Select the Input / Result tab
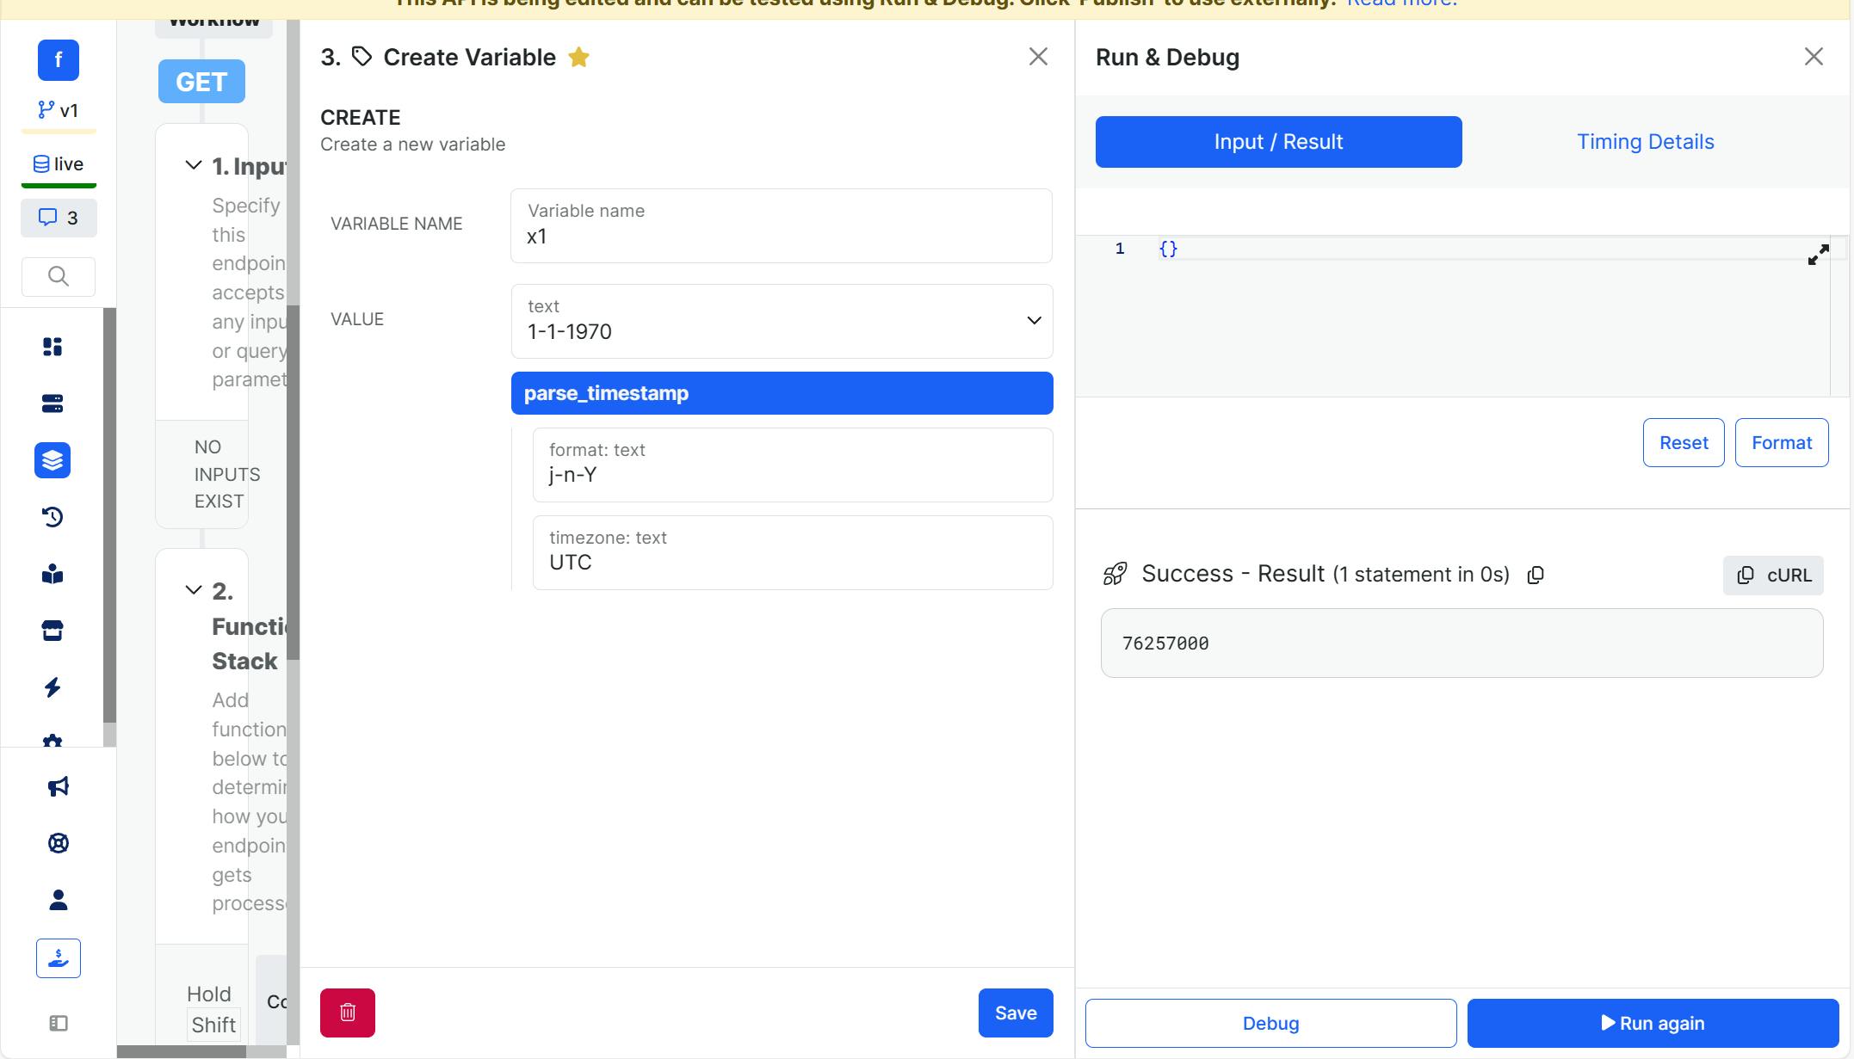Image resolution: width=1854 pixels, height=1059 pixels. [1278, 142]
